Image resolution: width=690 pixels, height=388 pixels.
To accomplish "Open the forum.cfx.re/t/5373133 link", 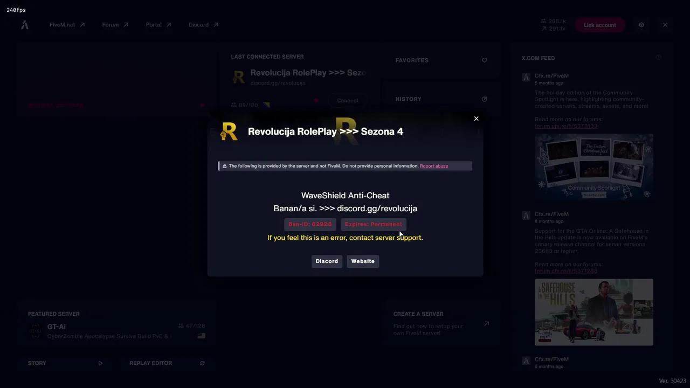I will tap(566, 126).
